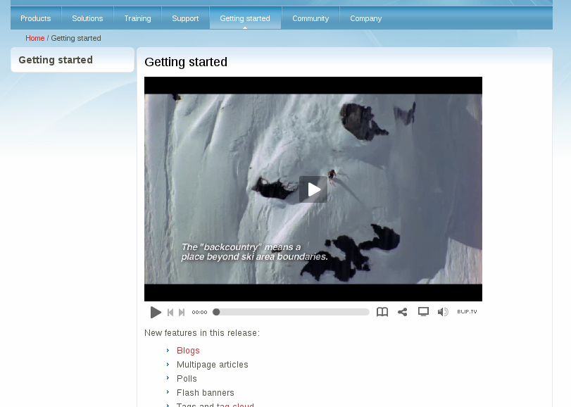This screenshot has width=571, height=407.
Task: Click Getting started in the sidebar
Action: 56,60
